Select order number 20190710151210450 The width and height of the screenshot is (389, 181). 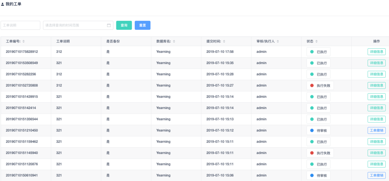click(22, 130)
